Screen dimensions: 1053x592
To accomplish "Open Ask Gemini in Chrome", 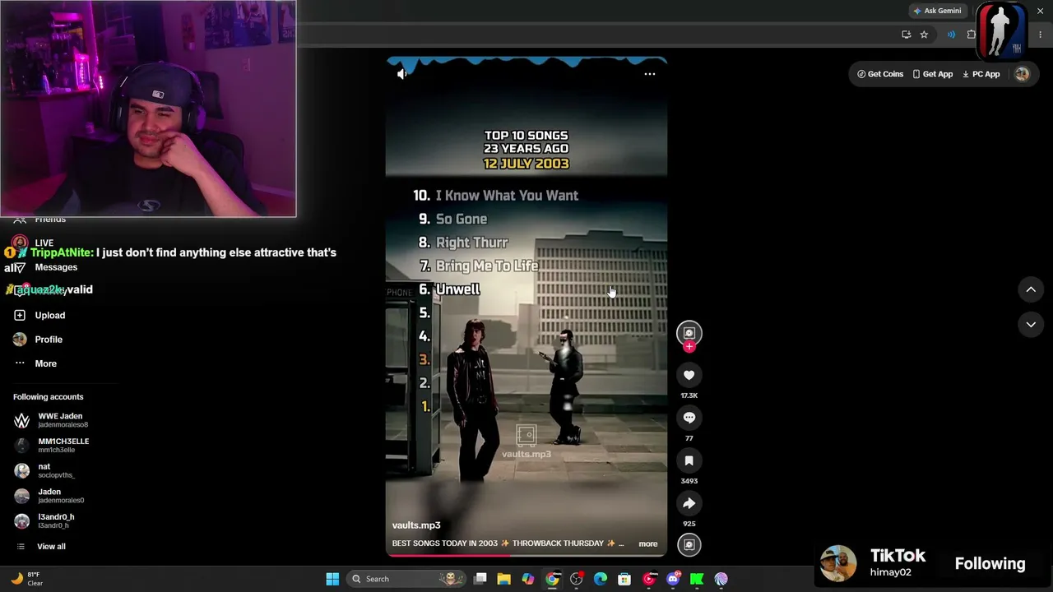I will [x=936, y=11].
